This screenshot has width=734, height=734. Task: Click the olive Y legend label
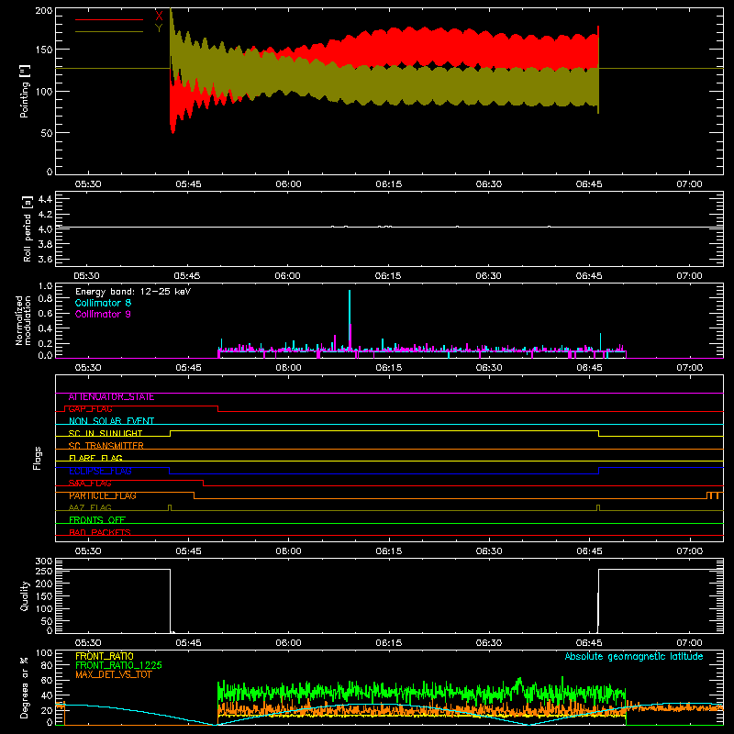click(159, 28)
